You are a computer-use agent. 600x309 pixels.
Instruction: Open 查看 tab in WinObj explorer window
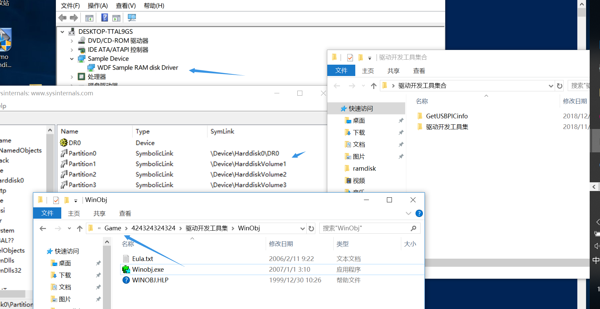[x=125, y=213]
